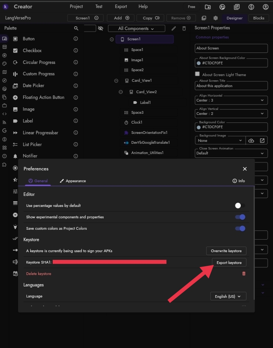Open the account profile icon top right

(265, 6)
